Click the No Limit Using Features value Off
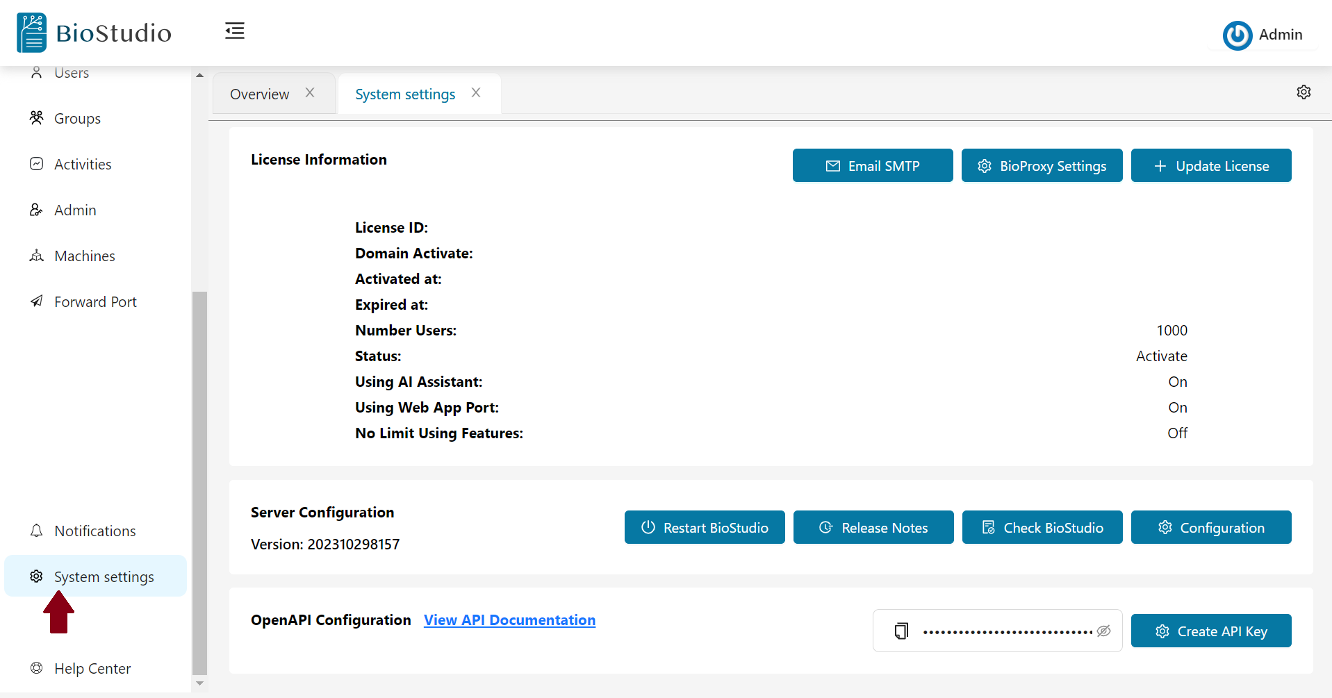This screenshot has height=698, width=1332. pyautogui.click(x=1177, y=433)
